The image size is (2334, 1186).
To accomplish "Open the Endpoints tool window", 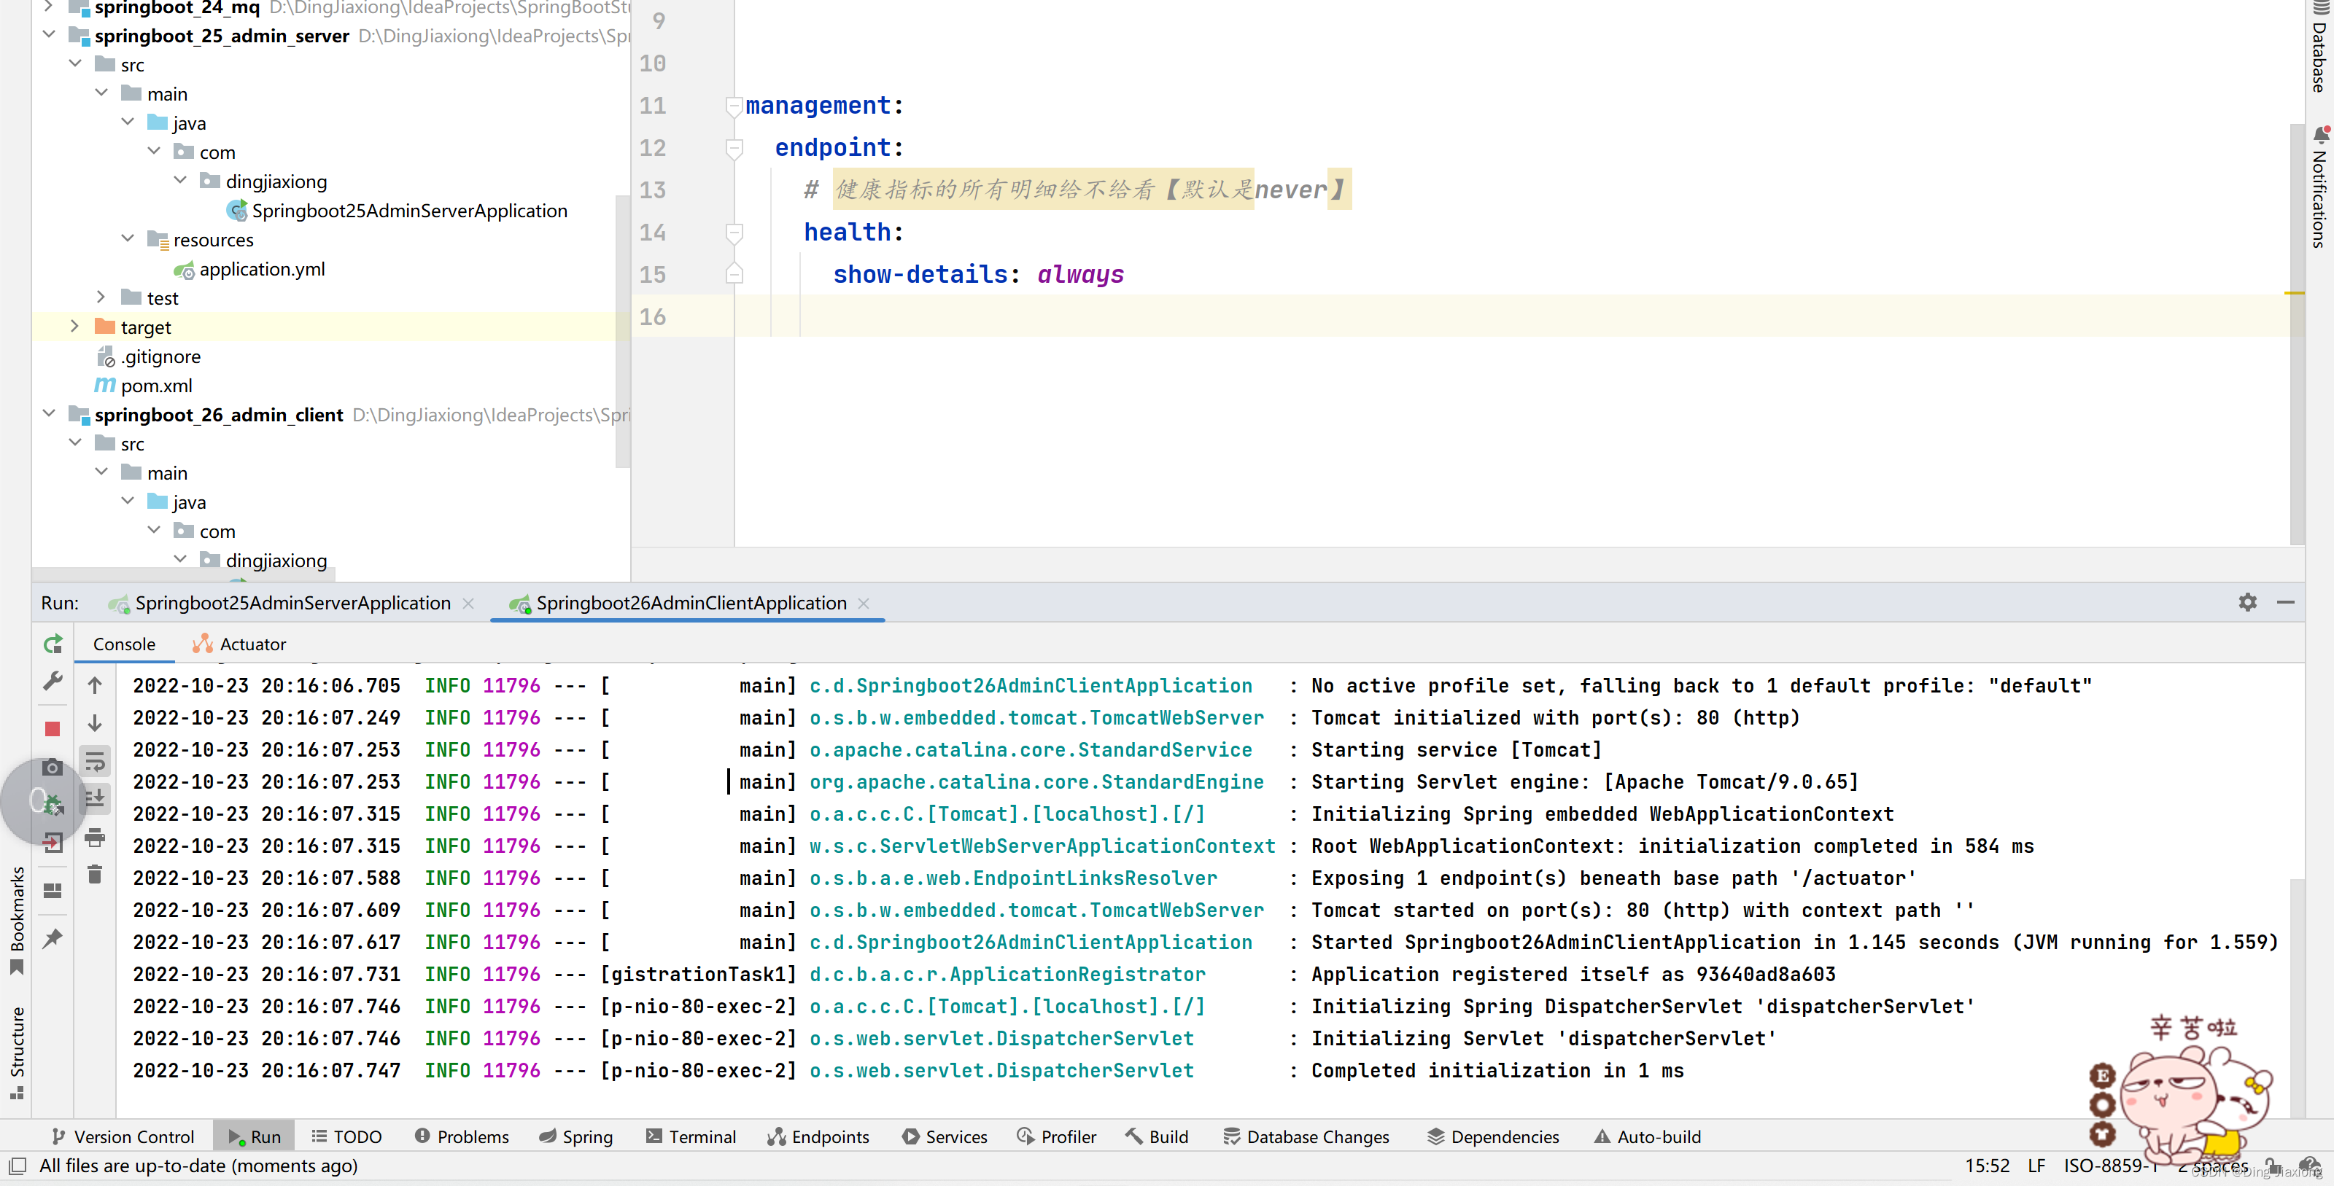I will 818,1136.
